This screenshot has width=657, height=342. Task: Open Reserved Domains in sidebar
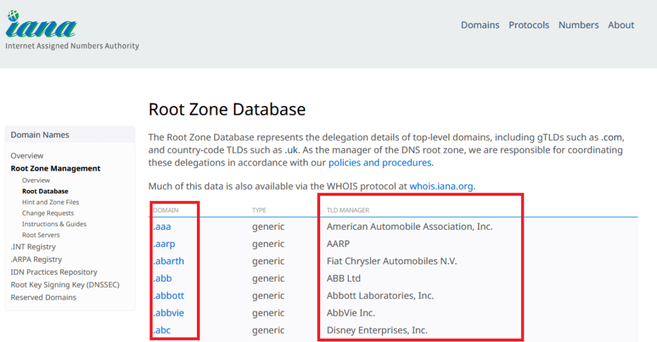44,297
